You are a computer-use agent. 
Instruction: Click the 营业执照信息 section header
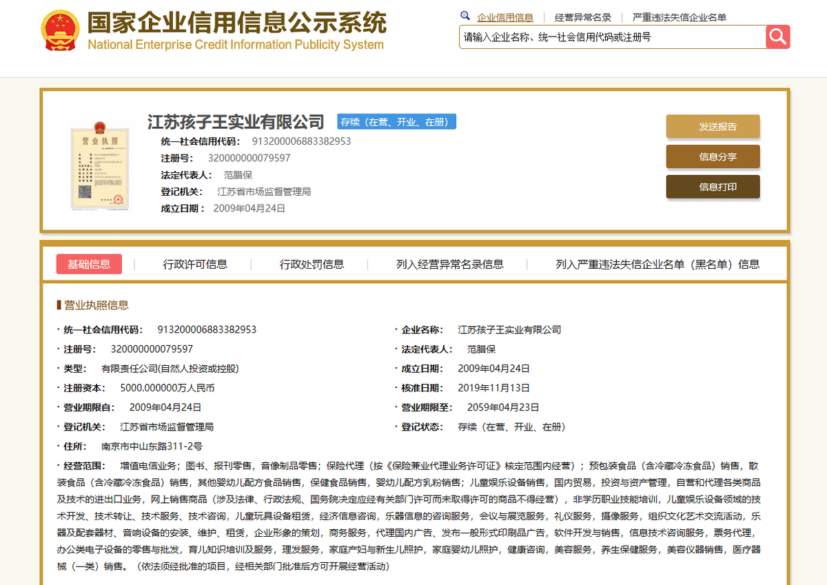[x=96, y=305]
